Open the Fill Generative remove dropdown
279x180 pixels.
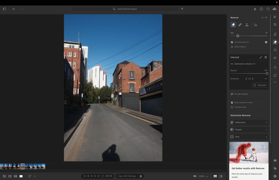tap(245, 64)
